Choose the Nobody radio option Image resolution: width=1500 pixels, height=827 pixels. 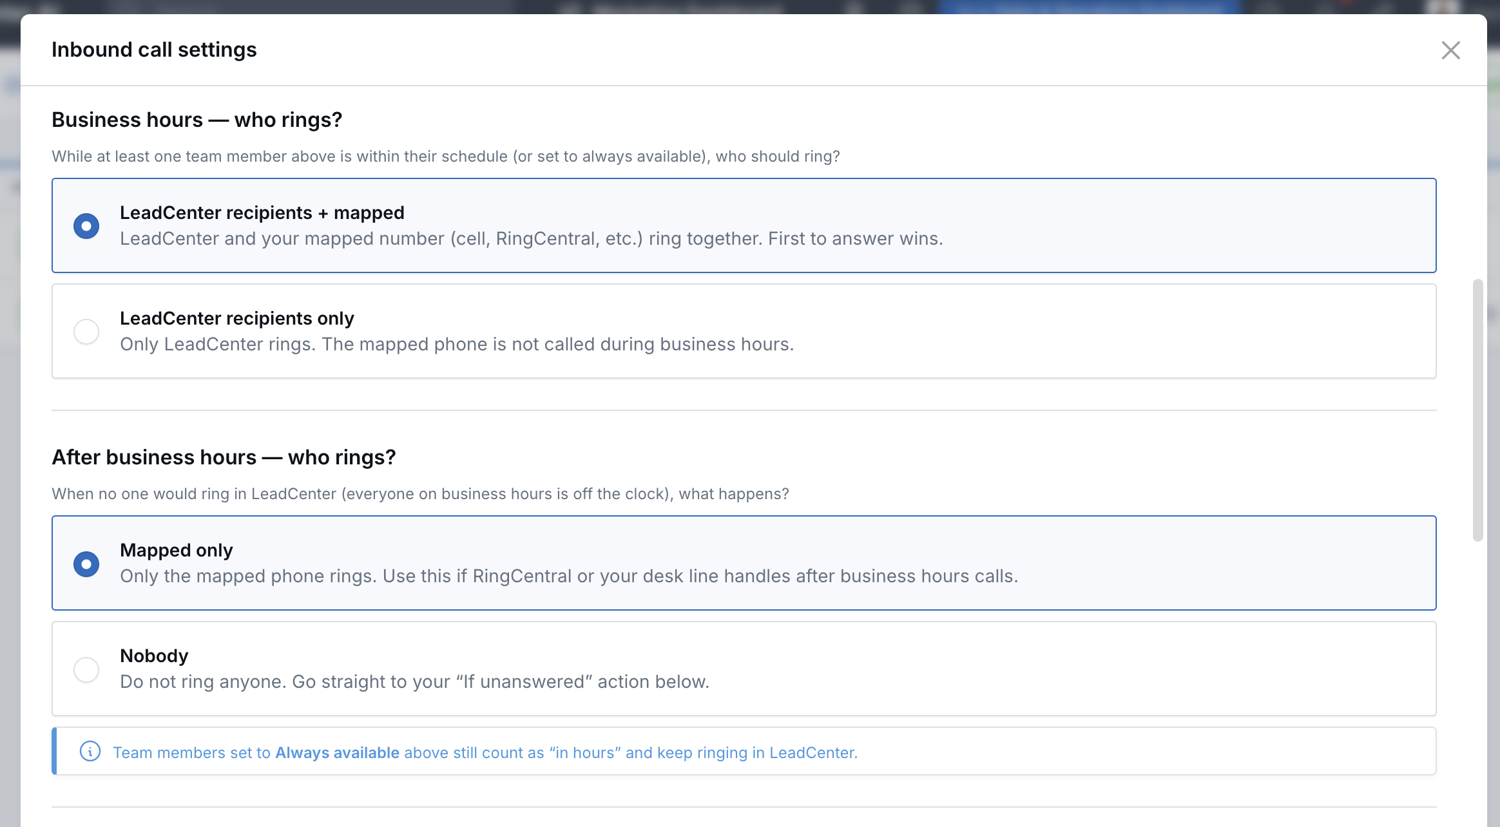point(86,669)
